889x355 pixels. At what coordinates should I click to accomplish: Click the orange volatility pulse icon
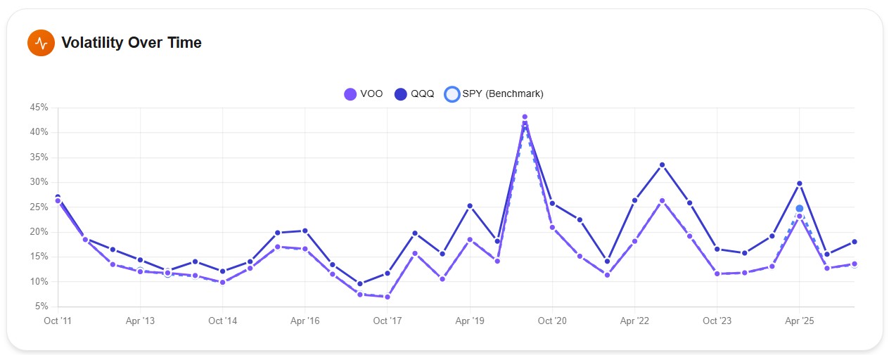[41, 43]
